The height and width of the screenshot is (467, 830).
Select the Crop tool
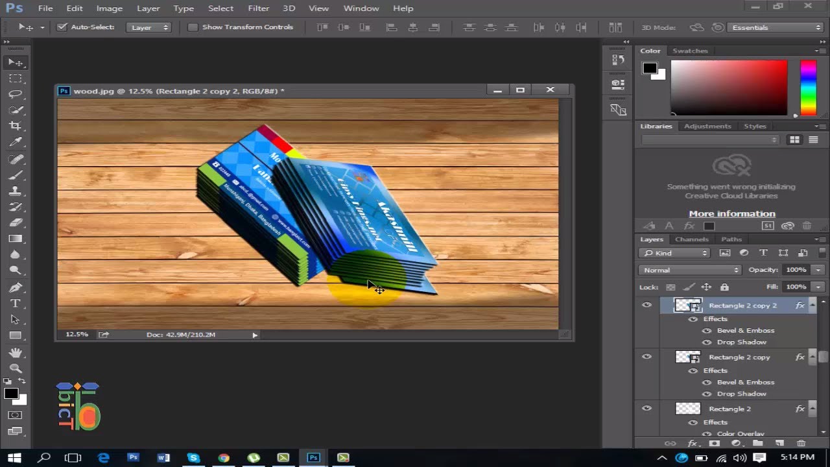click(16, 126)
